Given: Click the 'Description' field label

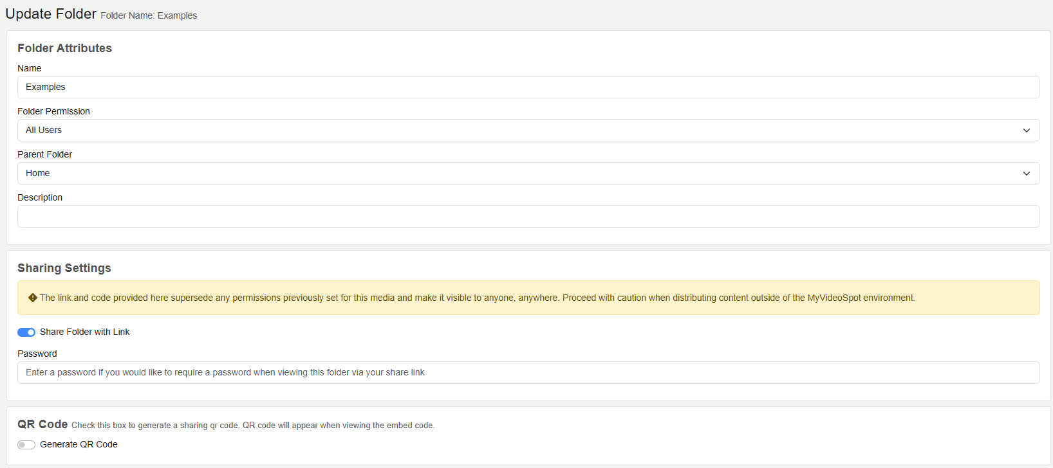Looking at the screenshot, I should [40, 197].
